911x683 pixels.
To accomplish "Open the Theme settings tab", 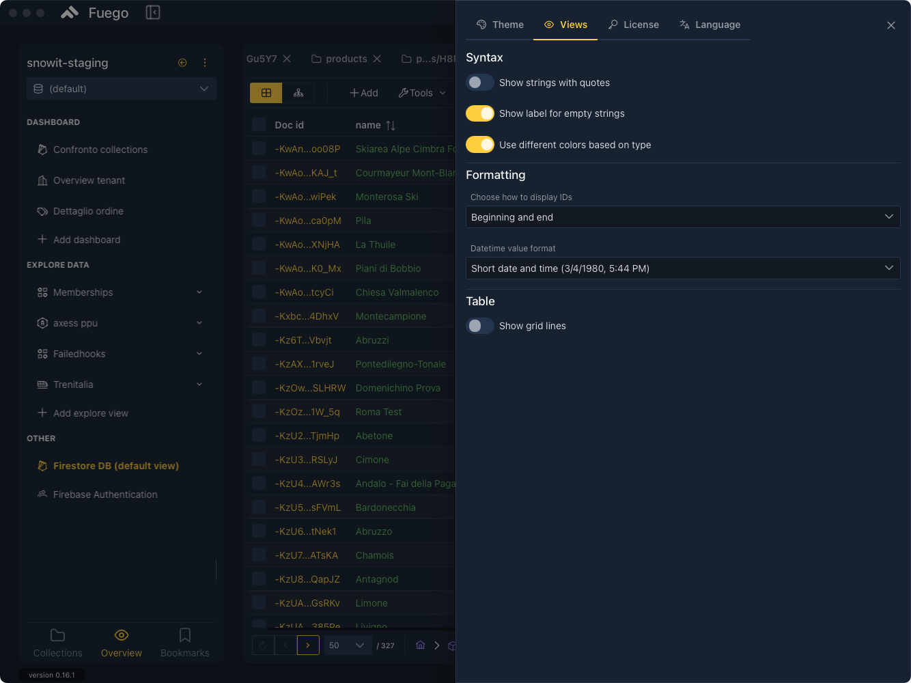I will pos(501,25).
